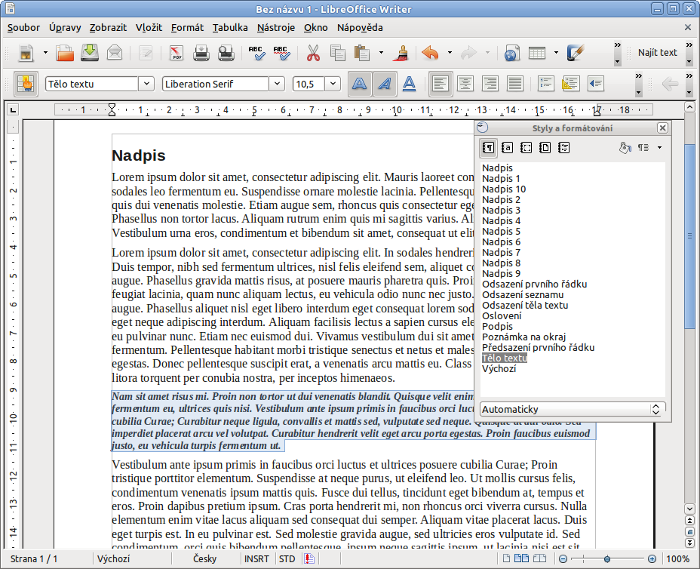Click the Najít text search field
This screenshot has height=569, width=700.
658,53
